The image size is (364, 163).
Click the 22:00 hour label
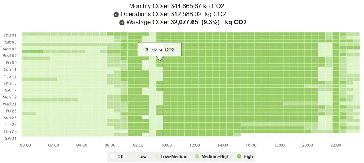(336, 145)
